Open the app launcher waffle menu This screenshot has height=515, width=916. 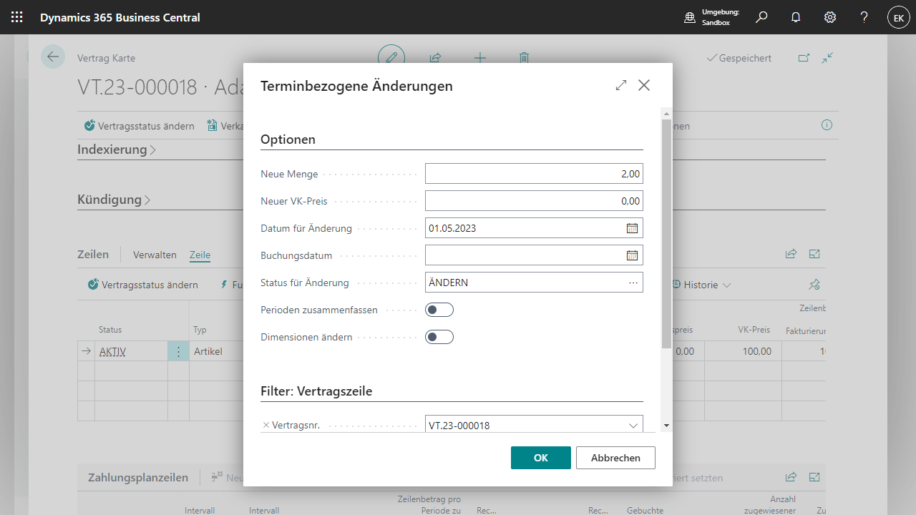[x=17, y=17]
